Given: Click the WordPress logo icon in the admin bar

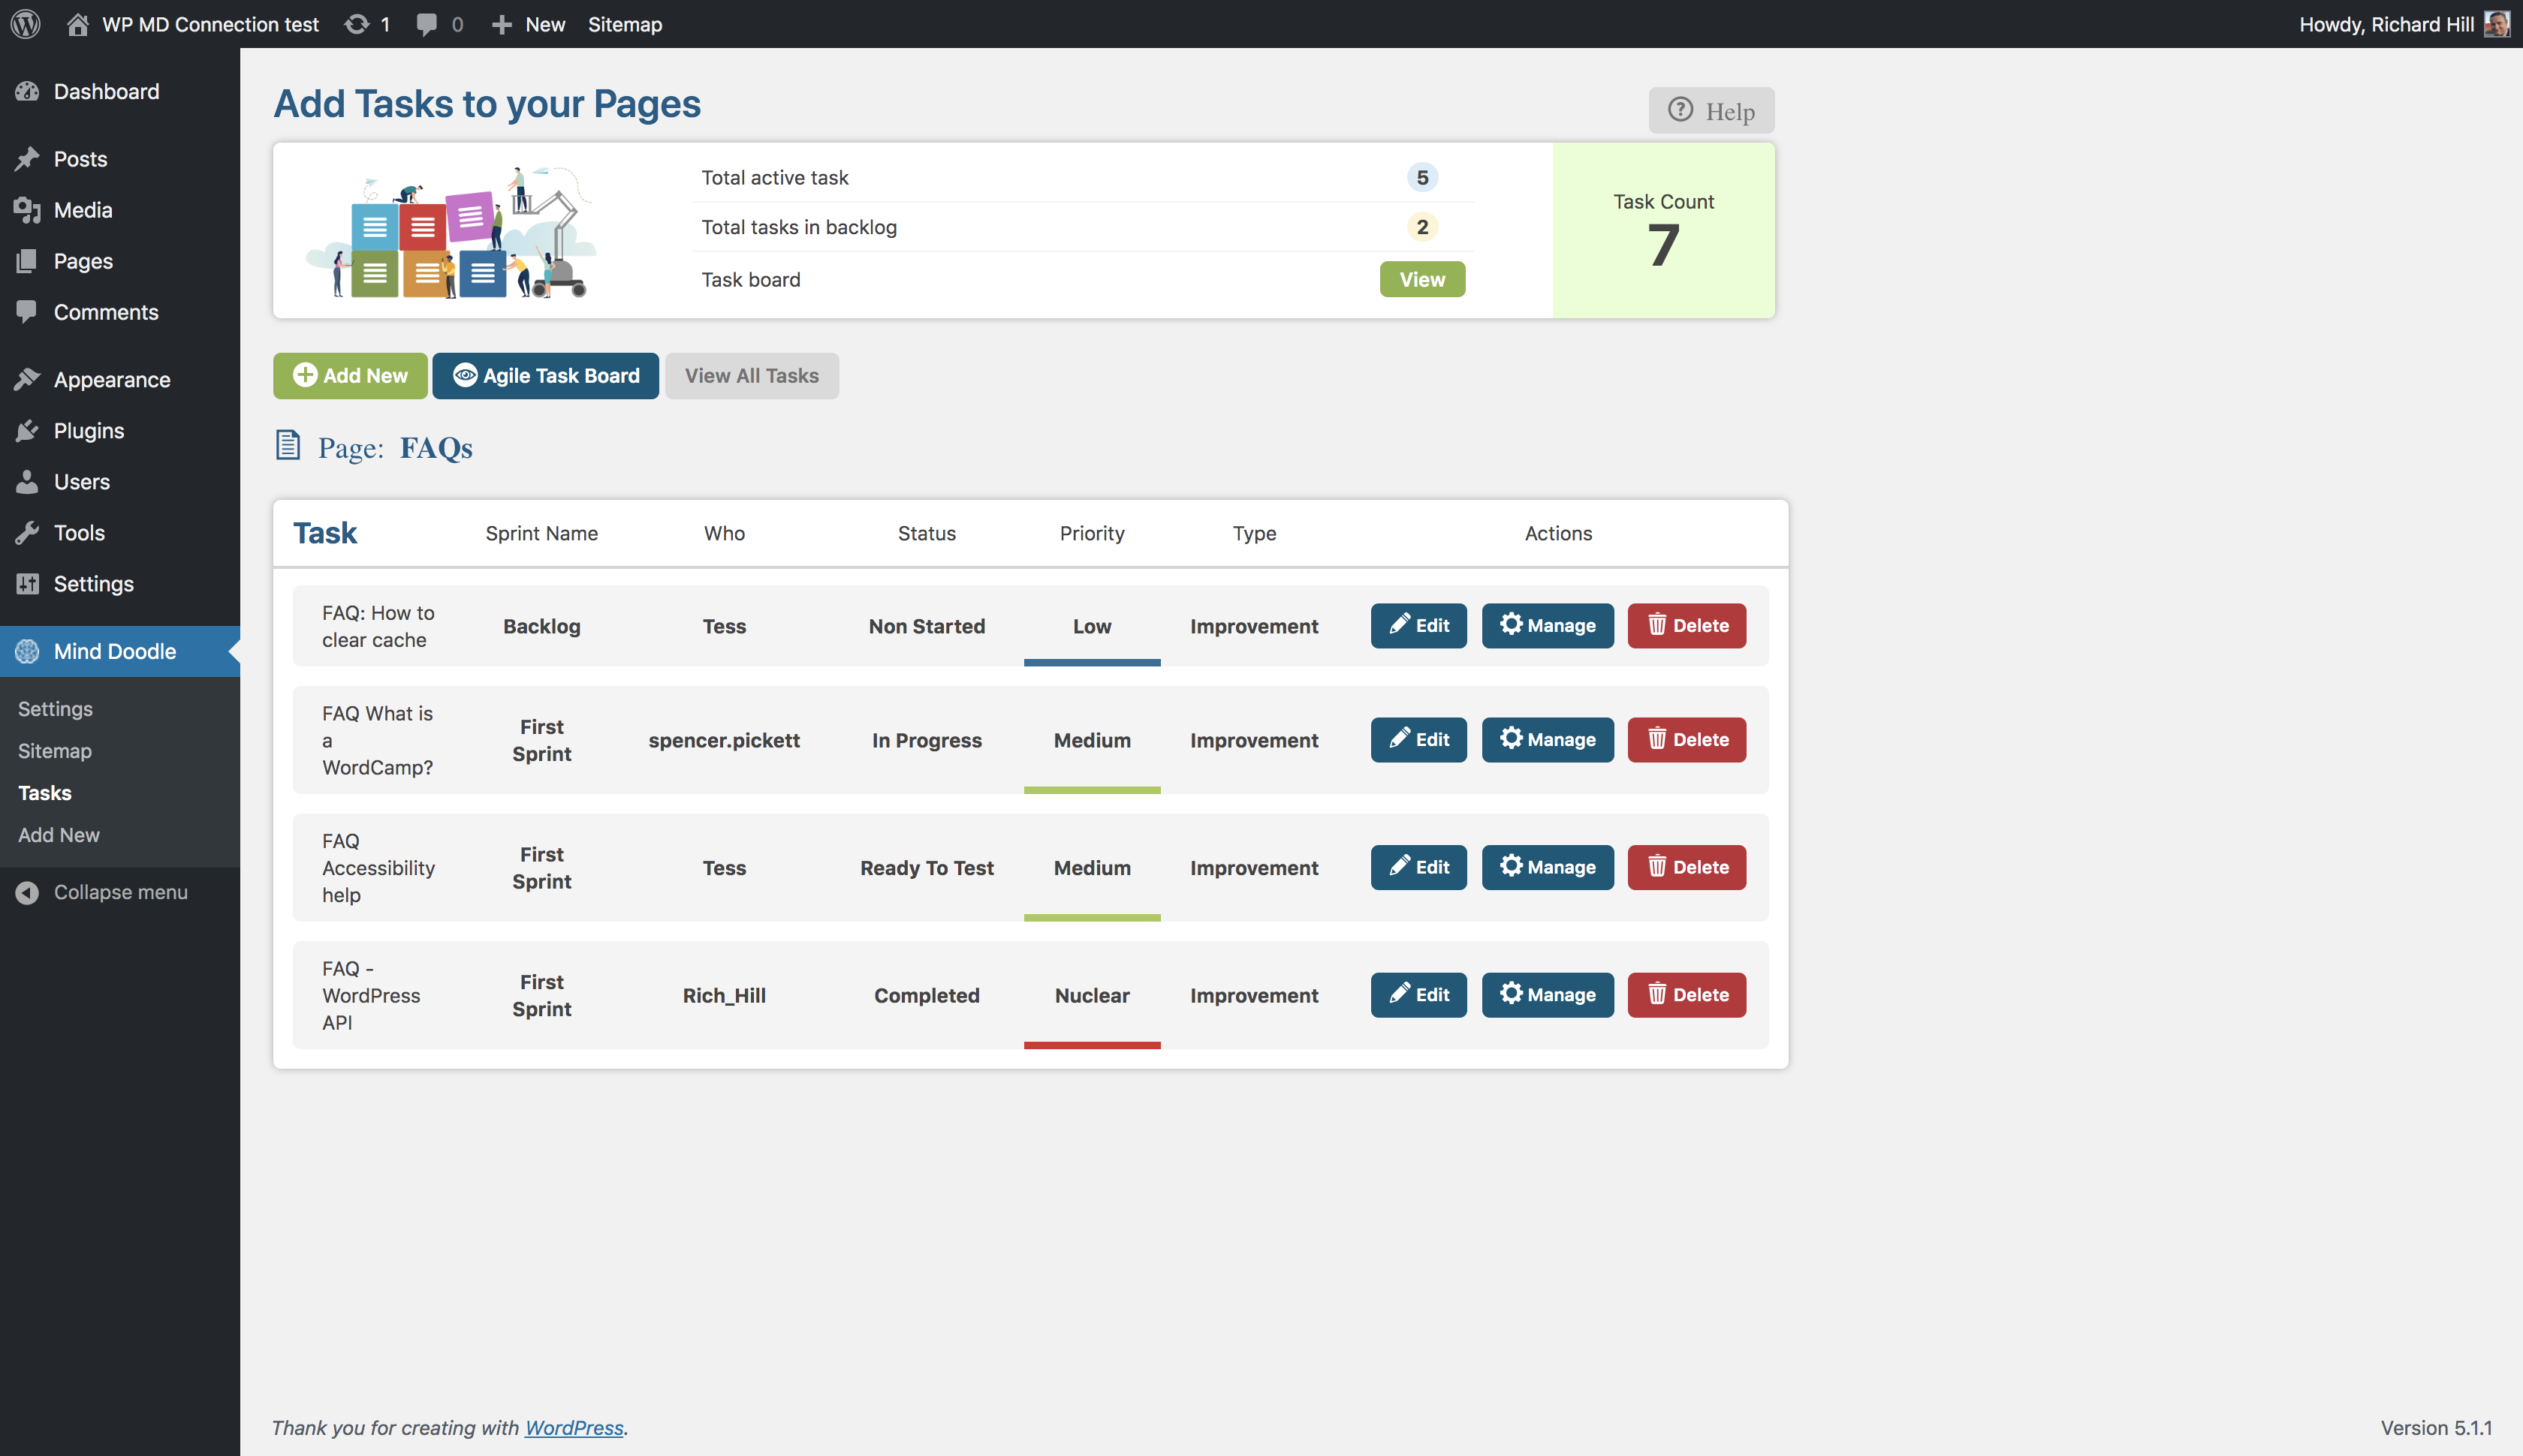Looking at the screenshot, I should (26, 24).
